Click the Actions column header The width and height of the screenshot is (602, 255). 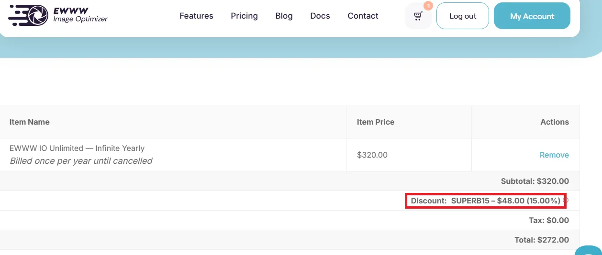[555, 122]
